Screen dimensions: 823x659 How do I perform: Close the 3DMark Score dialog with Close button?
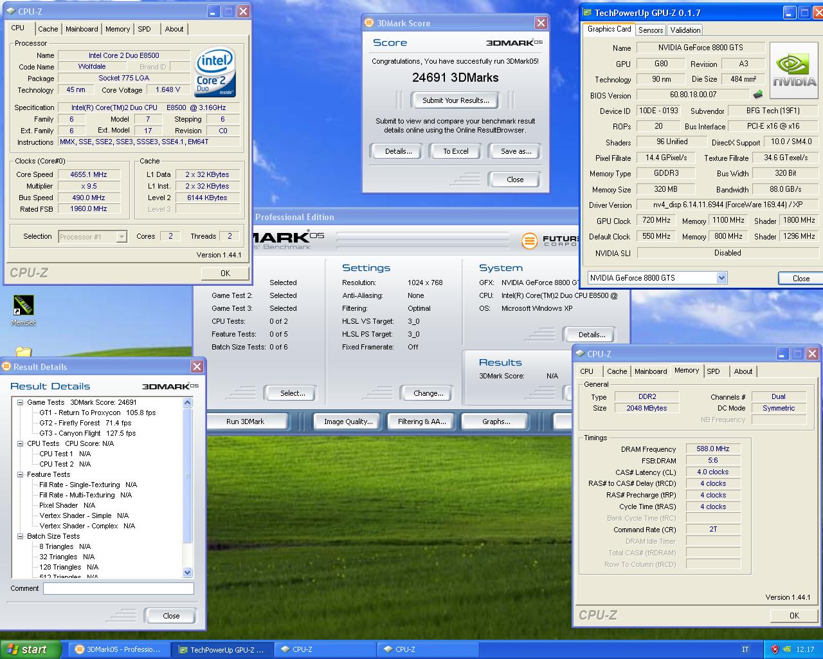tap(515, 180)
